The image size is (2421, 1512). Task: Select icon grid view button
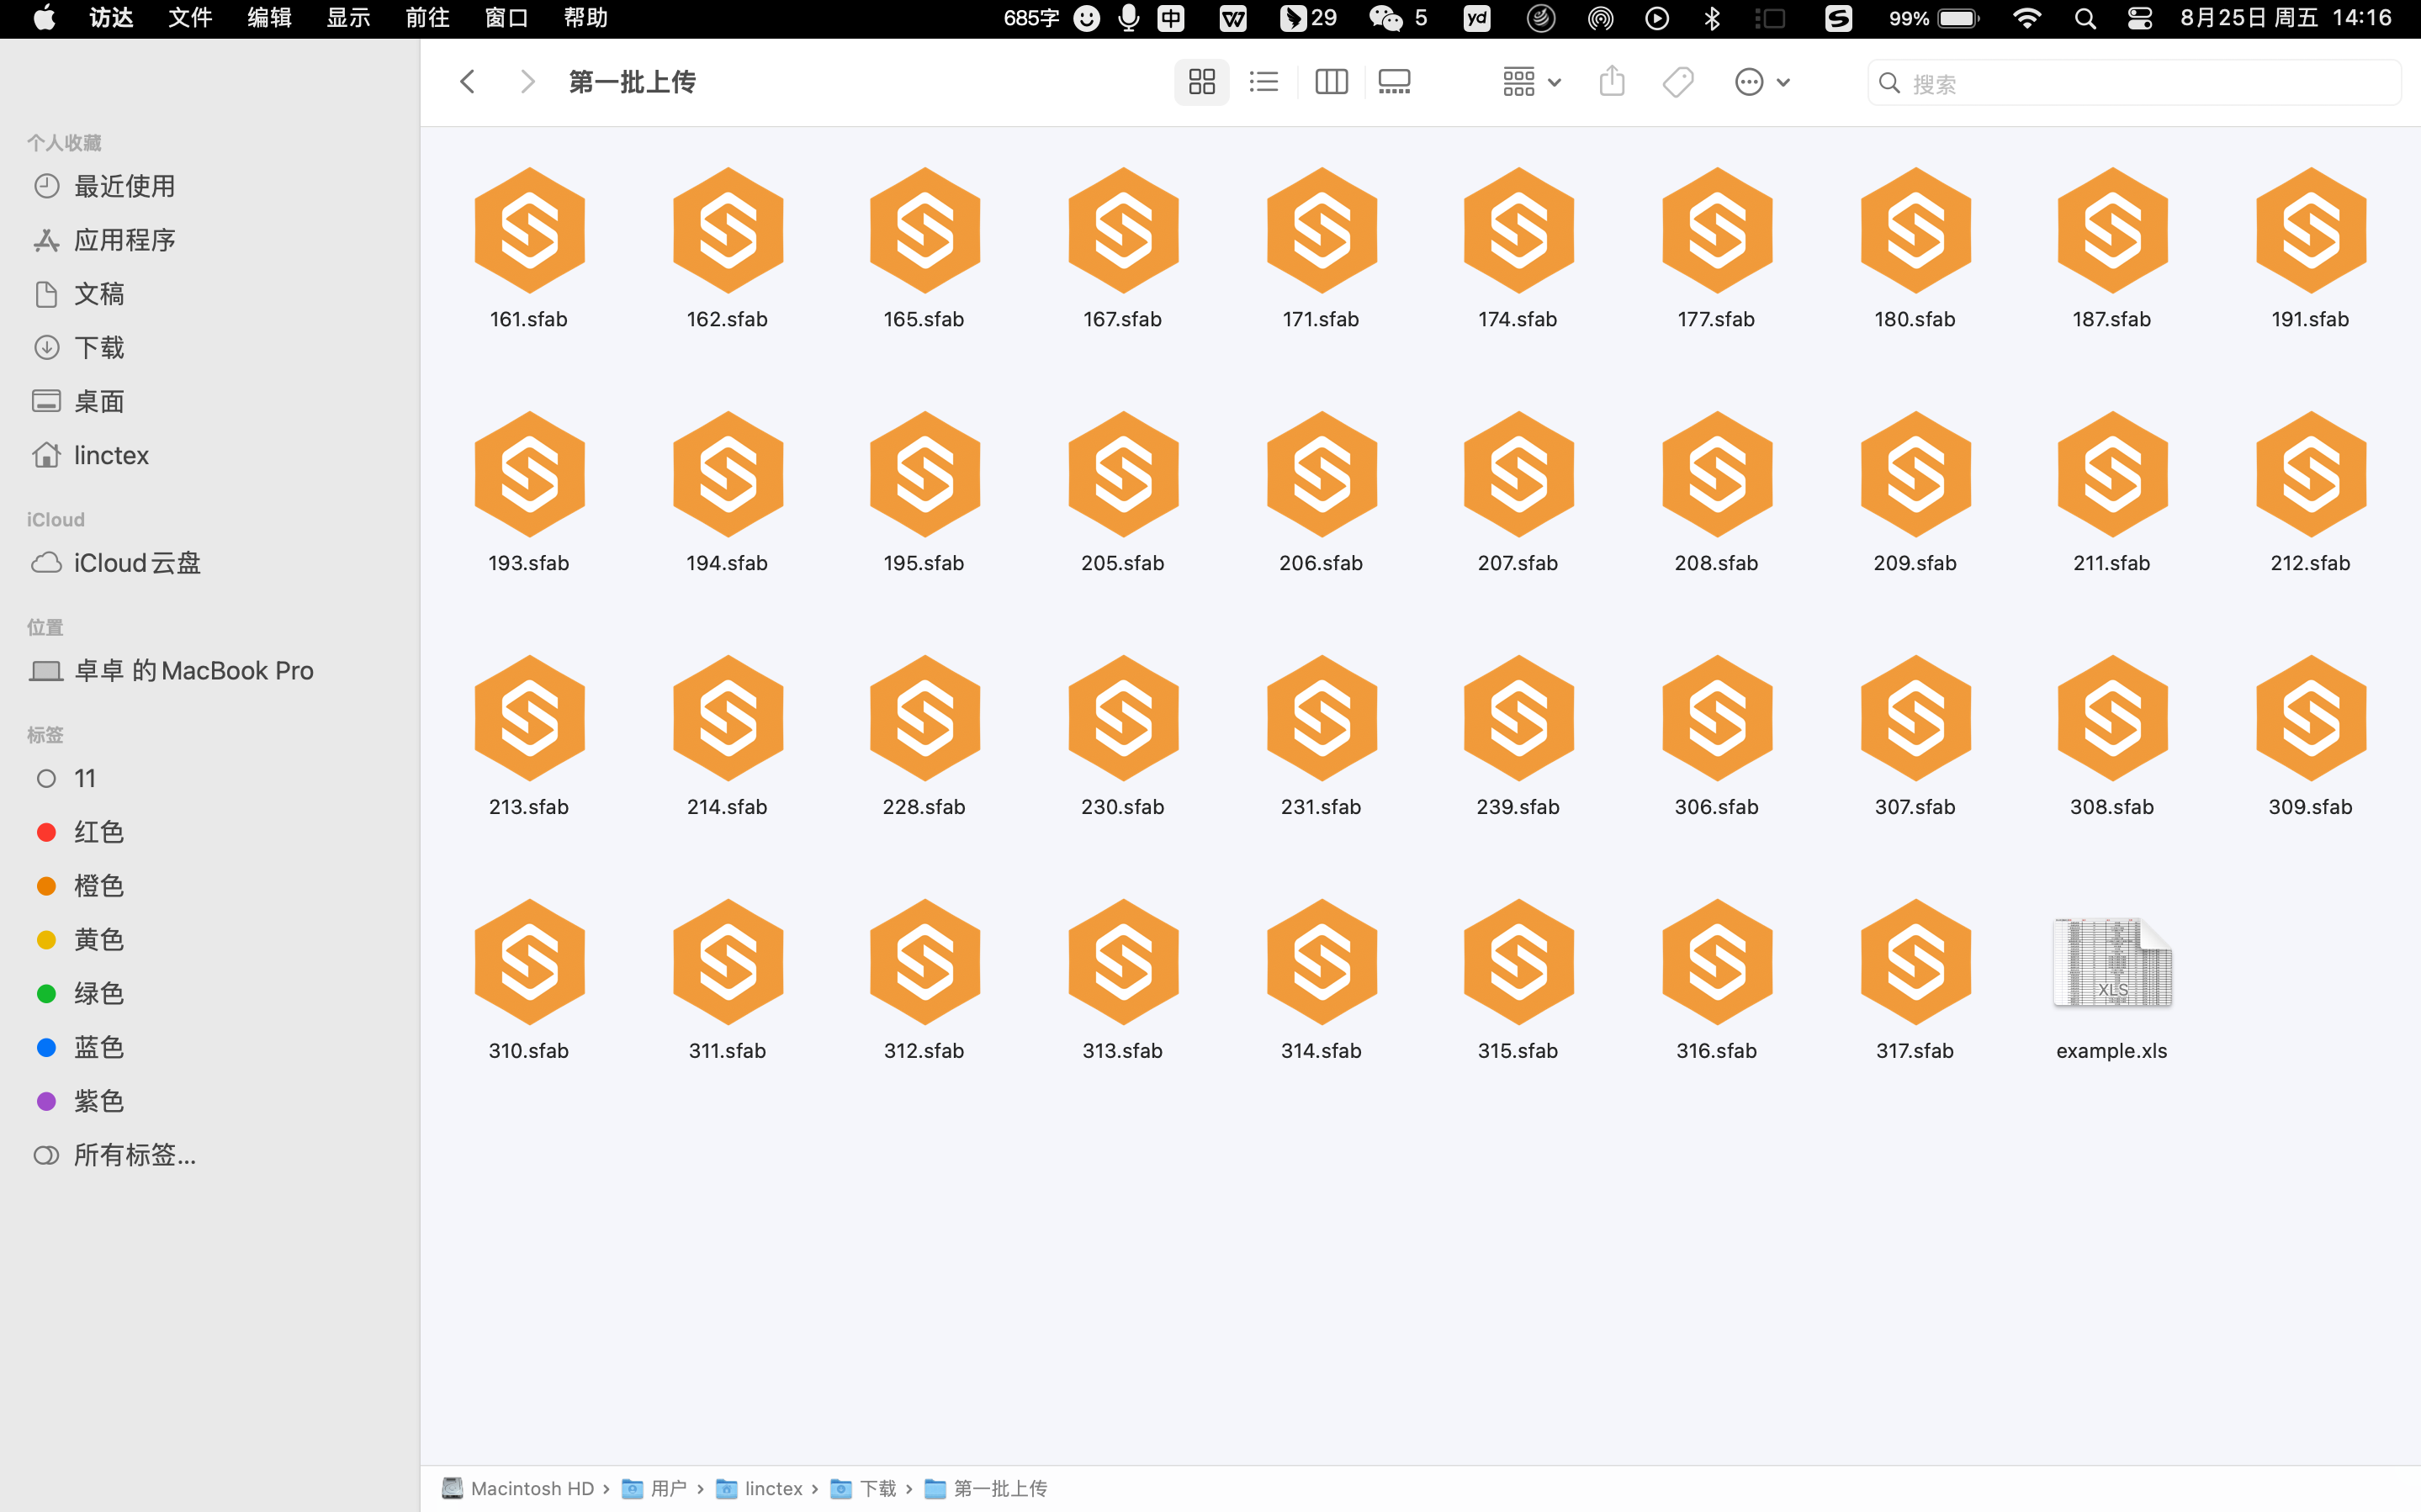[x=1201, y=82]
